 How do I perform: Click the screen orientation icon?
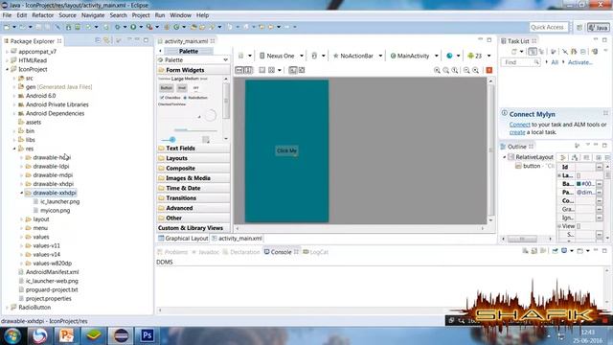(x=314, y=56)
